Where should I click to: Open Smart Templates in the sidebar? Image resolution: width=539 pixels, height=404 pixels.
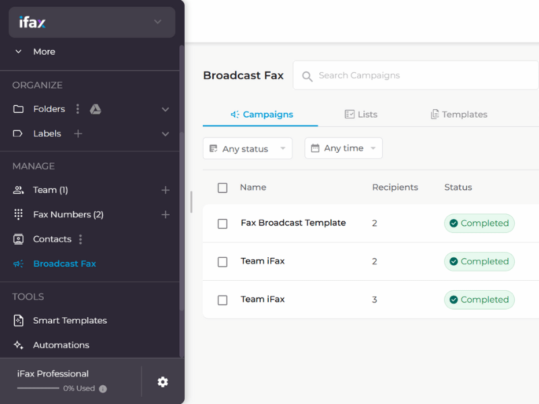point(69,321)
